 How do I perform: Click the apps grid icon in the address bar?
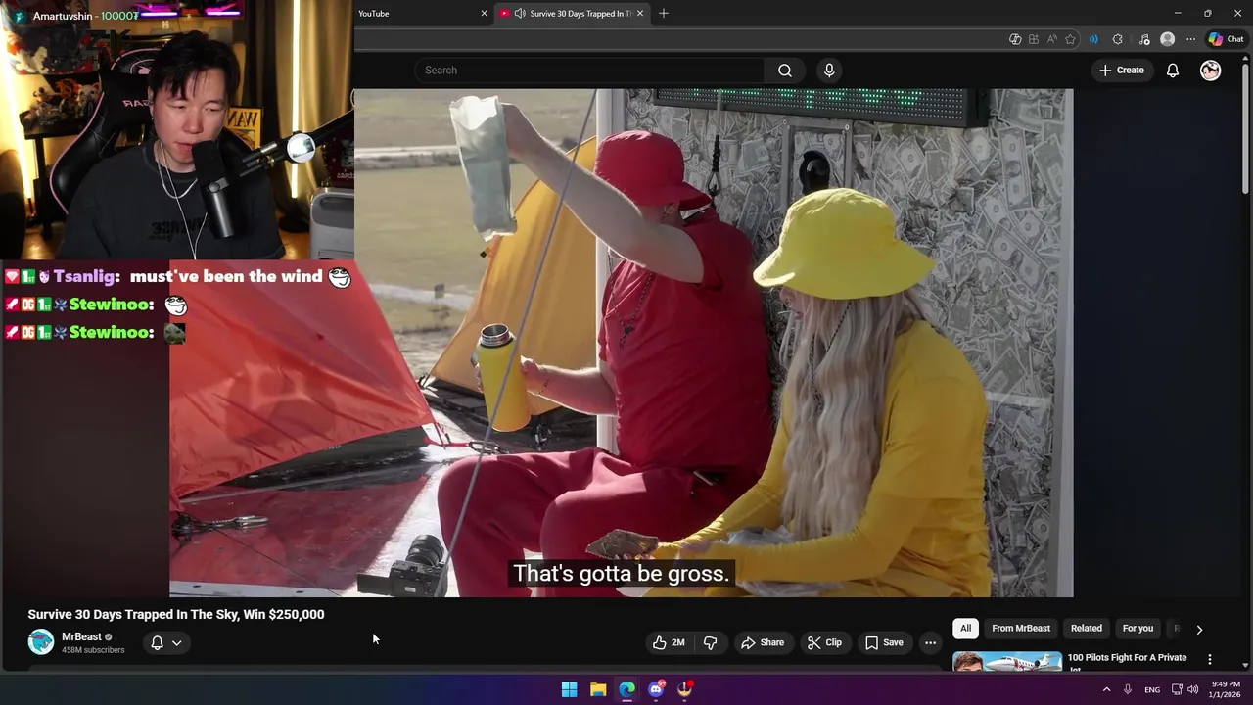tap(1033, 39)
